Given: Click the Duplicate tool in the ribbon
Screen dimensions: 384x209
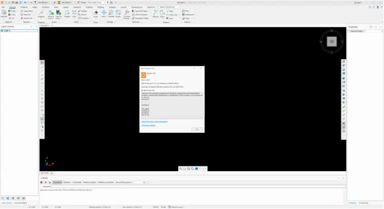Looking at the screenshot, I should click(x=4, y=14).
